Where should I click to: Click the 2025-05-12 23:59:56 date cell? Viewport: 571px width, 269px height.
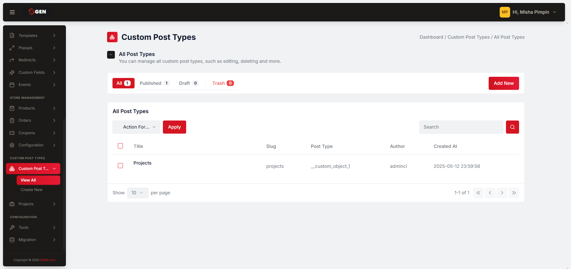457,166
